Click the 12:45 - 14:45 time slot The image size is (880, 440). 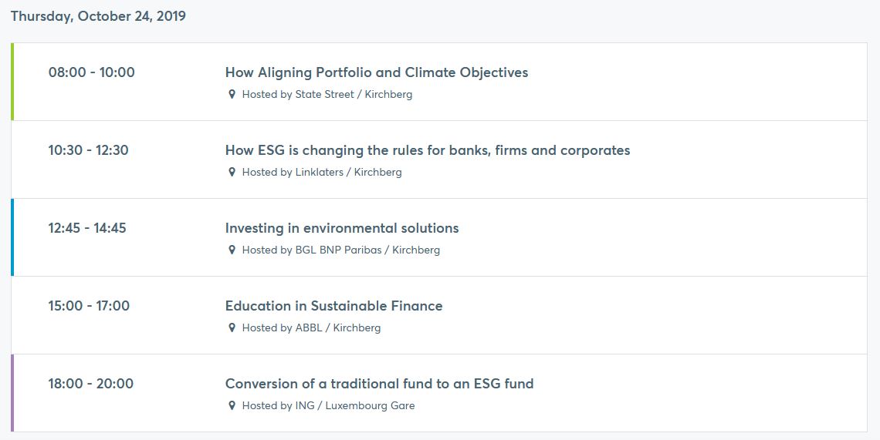coord(87,228)
